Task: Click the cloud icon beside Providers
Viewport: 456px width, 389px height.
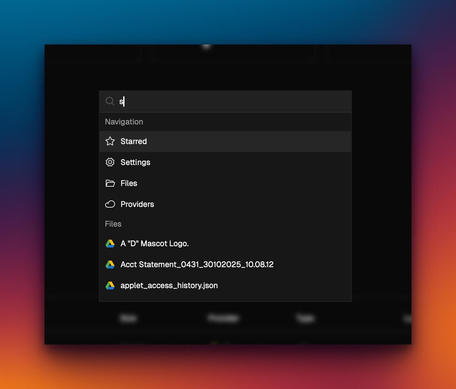Action: 110,204
